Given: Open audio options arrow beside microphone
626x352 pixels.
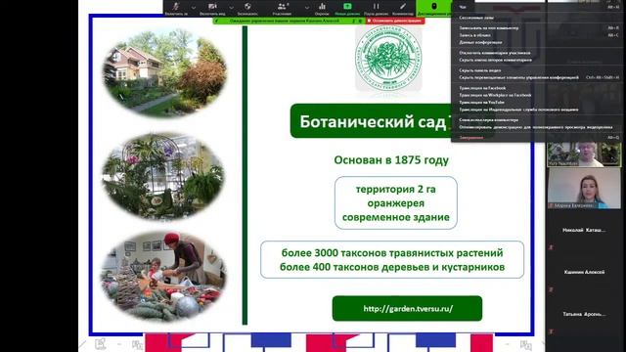Looking at the screenshot, I should (x=194, y=7).
